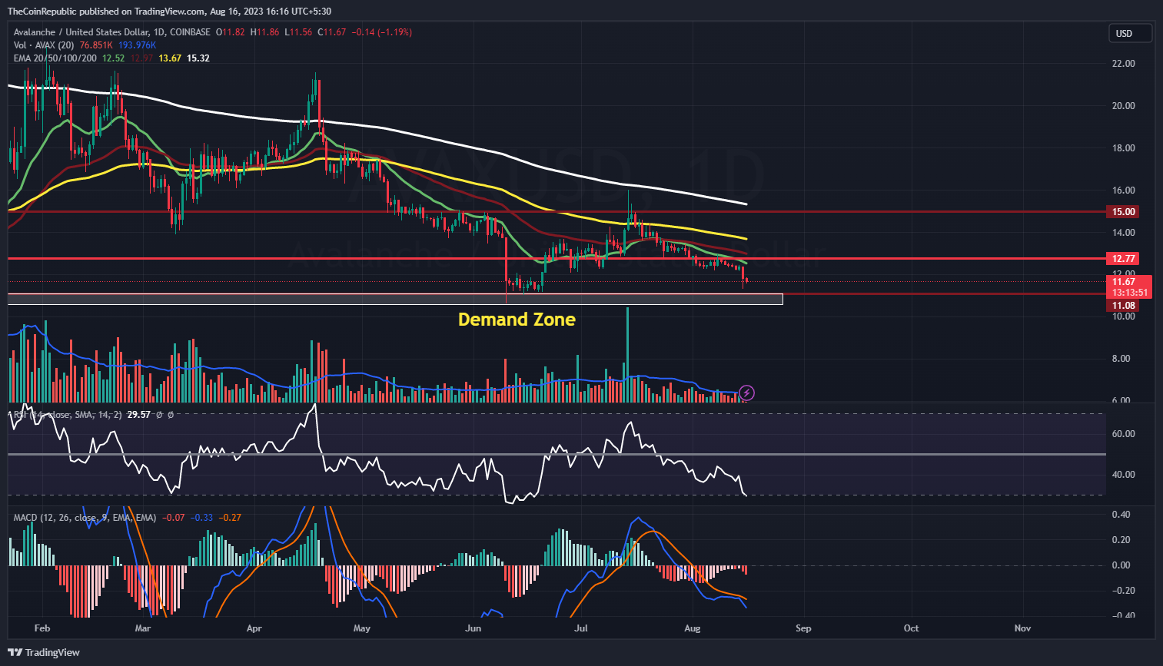This screenshot has width=1163, height=666.
Task: Select the Vol · AVAX (20) indicator legend
Action: pyautogui.click(x=44, y=45)
